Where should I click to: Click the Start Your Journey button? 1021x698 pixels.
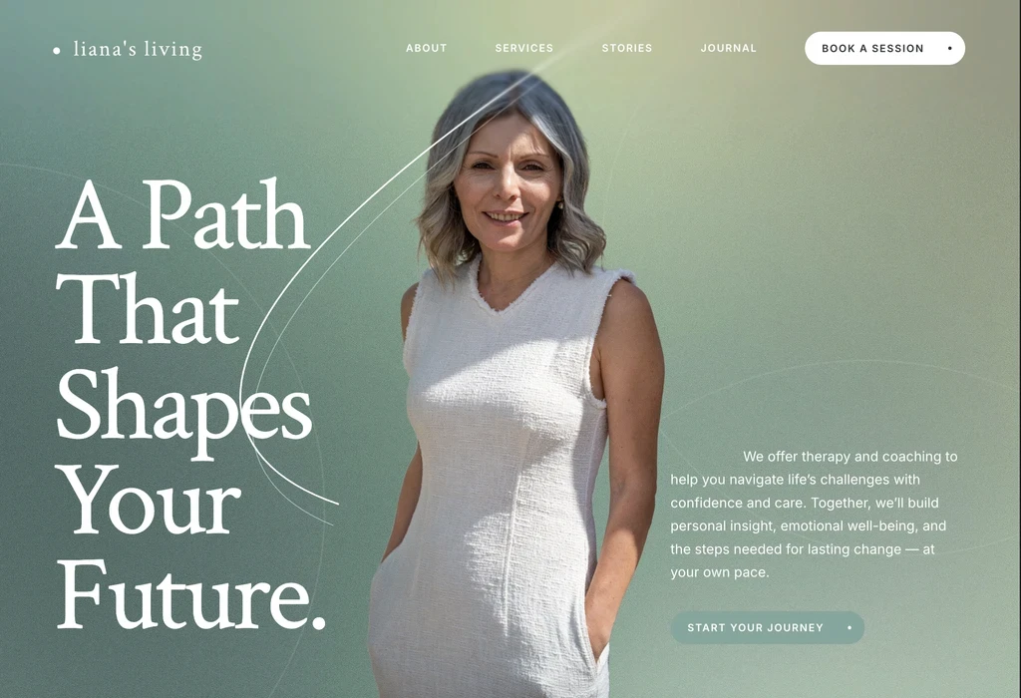tap(768, 627)
